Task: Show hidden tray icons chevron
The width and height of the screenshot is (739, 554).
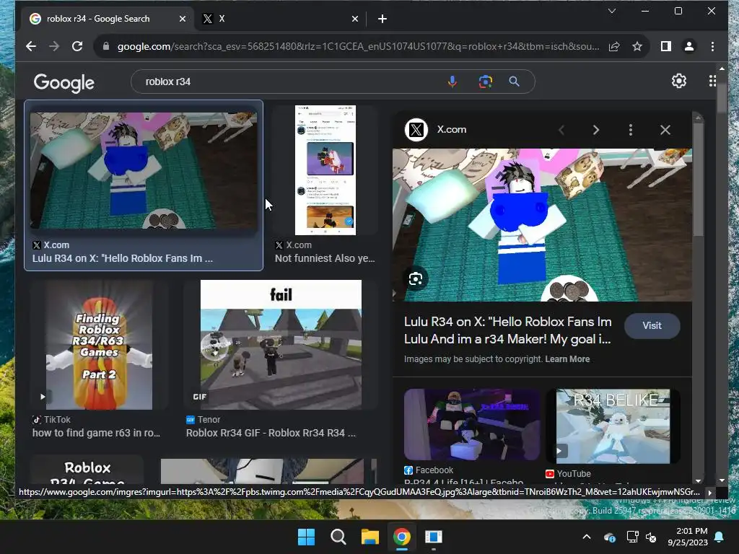Action: click(x=587, y=537)
